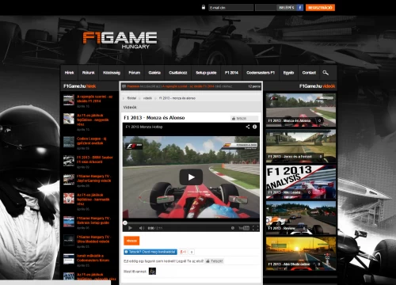Screen dimensions: 396x285
Task: Open the F1 2013 Review video thumbnail
Action: [x=301, y=218]
